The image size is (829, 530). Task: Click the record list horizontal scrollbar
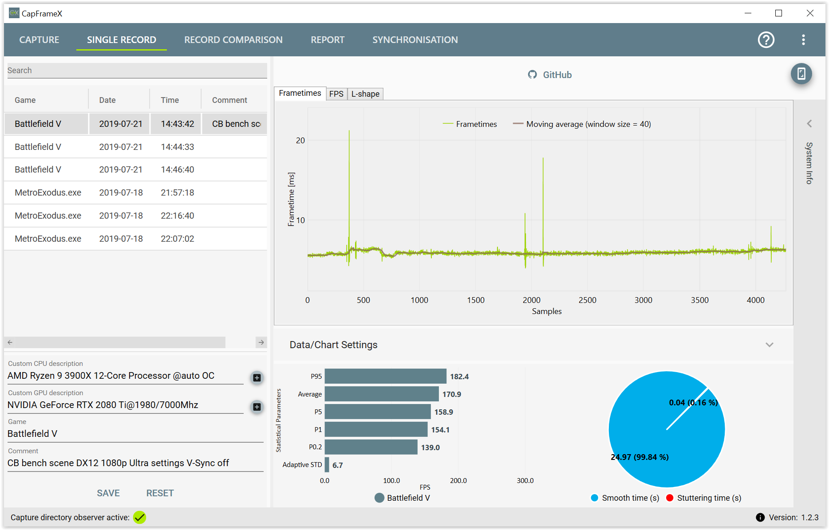pos(120,342)
